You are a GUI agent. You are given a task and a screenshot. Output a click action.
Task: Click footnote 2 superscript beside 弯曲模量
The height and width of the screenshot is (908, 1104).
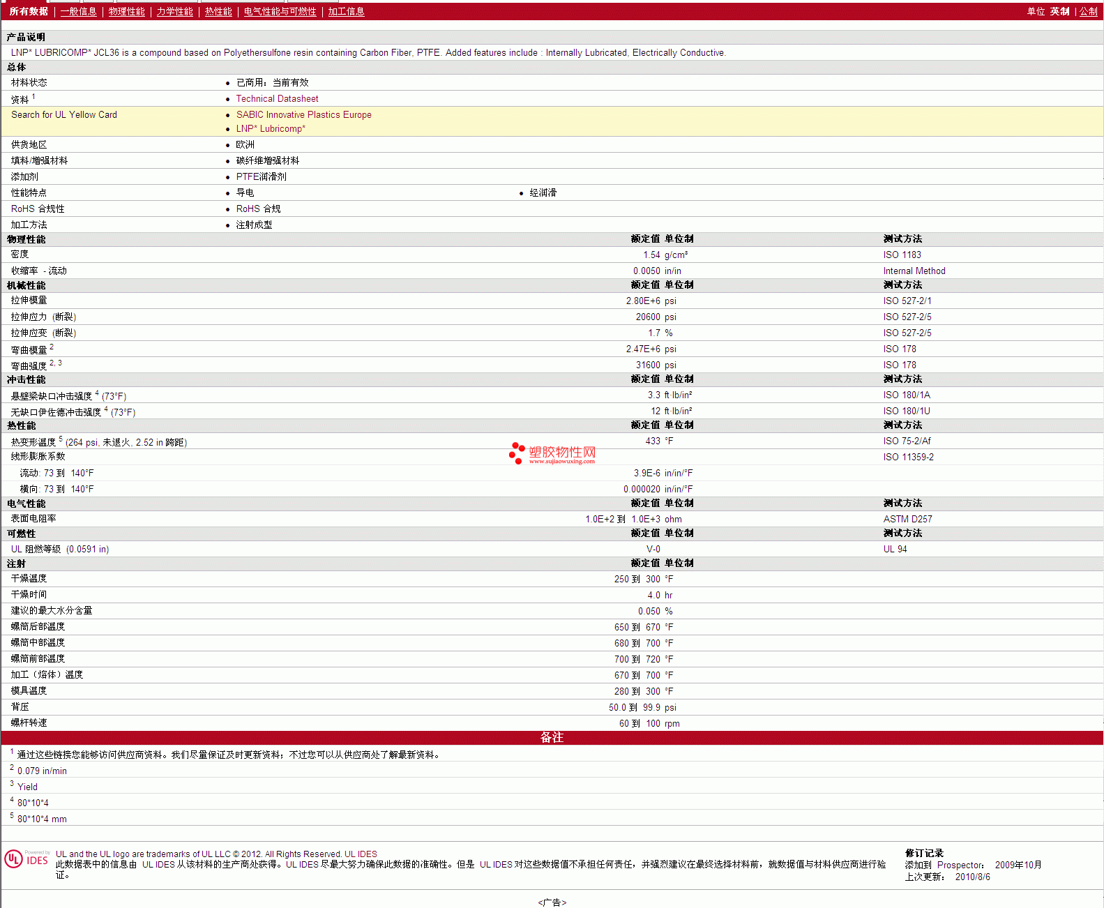coord(52,347)
